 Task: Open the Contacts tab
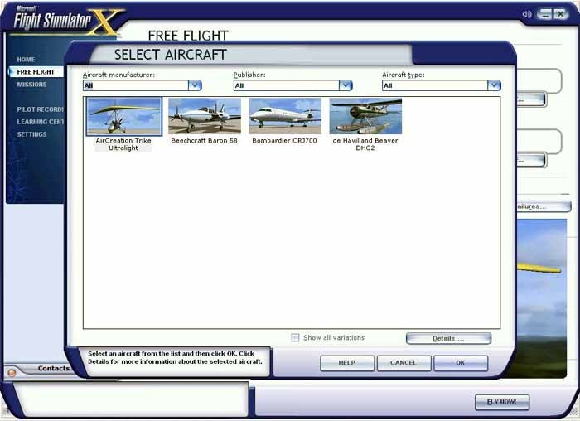pos(53,368)
